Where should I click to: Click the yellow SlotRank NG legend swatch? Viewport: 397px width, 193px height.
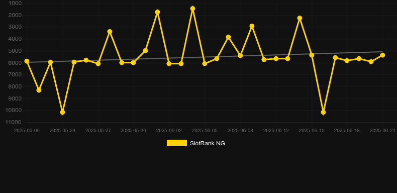[x=177, y=143]
